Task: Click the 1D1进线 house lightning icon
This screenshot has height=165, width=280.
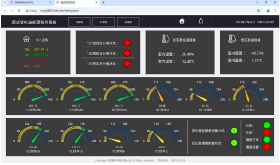Action: coord(27,39)
